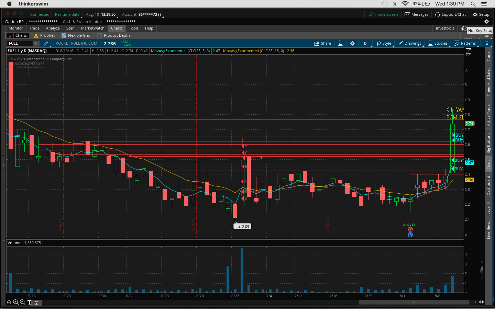Viewport: 495px width, 309px height.
Task: Click the MovAvgExponential (CLOSE, 5, 0) label
Action: 180,51
